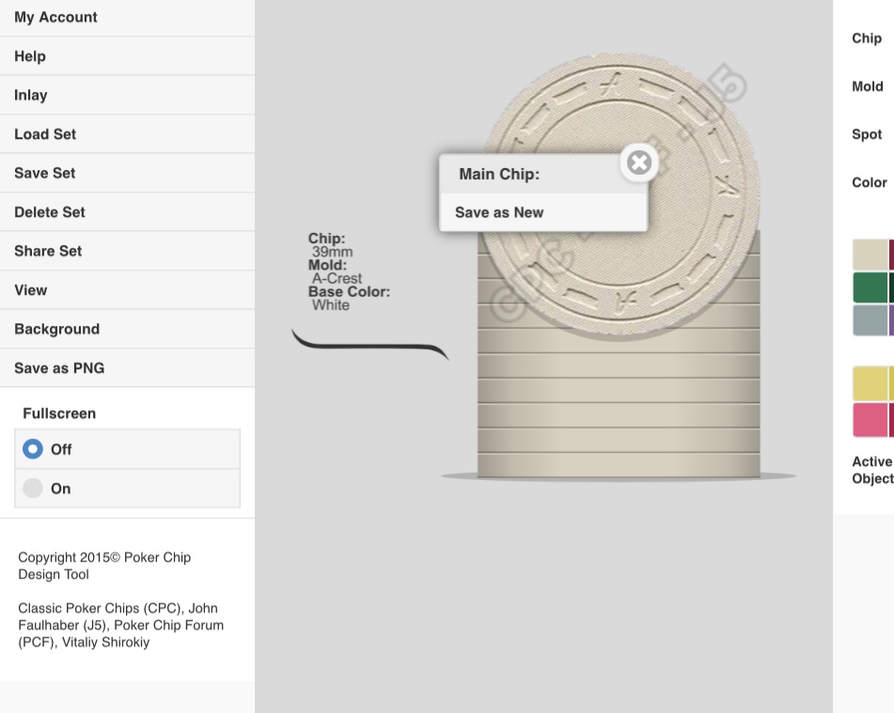This screenshot has height=713, width=894.
Task: Click Save as New in popup
Action: click(499, 212)
